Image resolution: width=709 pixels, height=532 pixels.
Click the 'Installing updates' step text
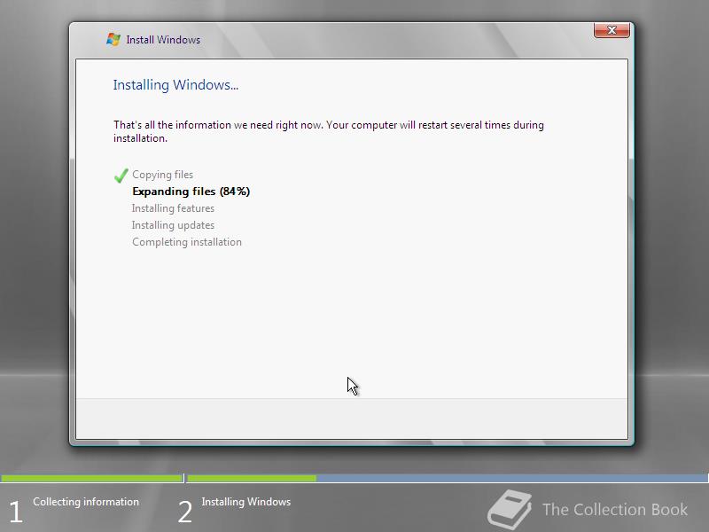(173, 225)
